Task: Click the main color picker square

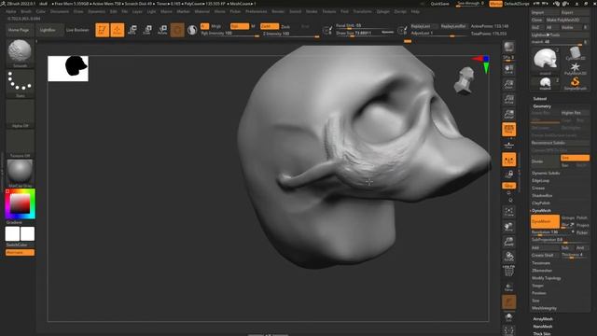Action: point(20,203)
